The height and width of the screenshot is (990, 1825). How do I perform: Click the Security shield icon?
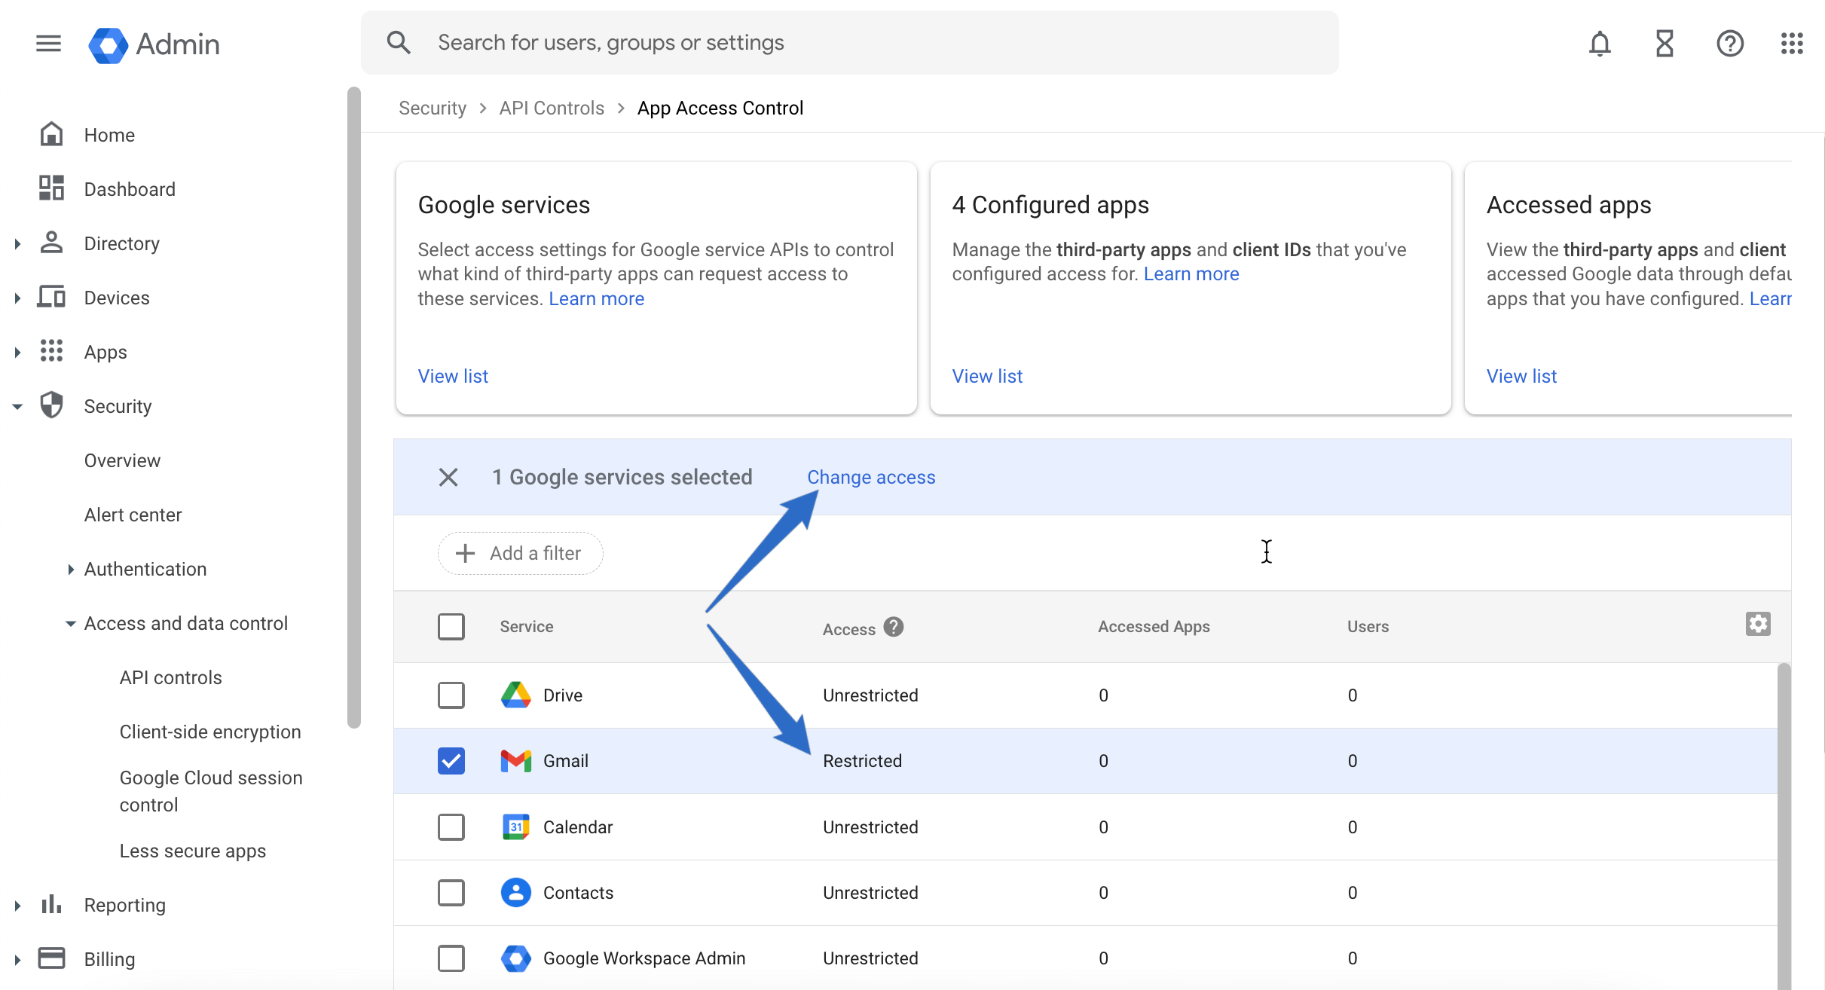pyautogui.click(x=51, y=405)
